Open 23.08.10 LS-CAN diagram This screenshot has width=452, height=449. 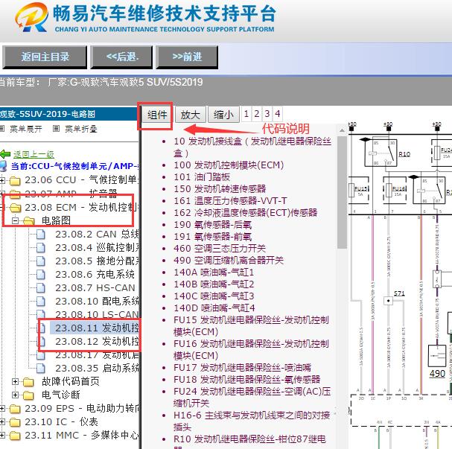click(x=97, y=315)
